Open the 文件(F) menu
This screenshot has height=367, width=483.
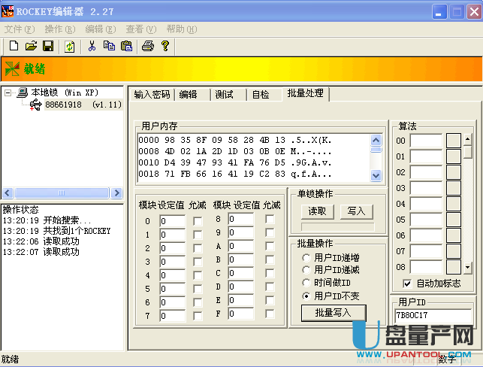point(20,29)
